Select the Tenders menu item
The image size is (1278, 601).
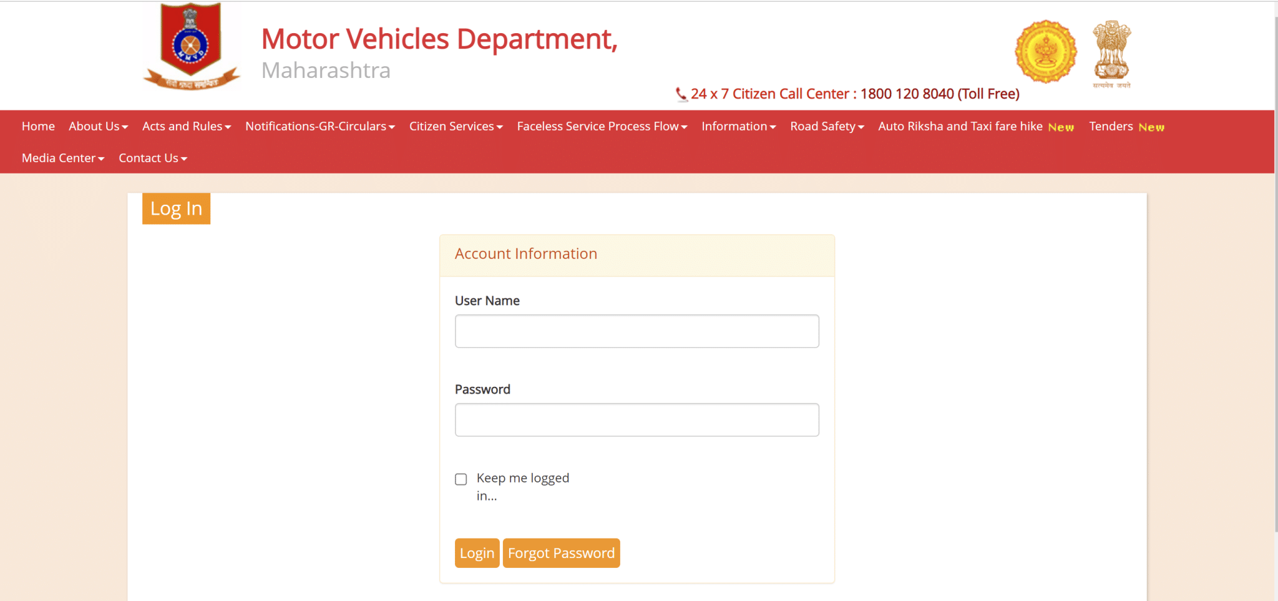[1111, 126]
